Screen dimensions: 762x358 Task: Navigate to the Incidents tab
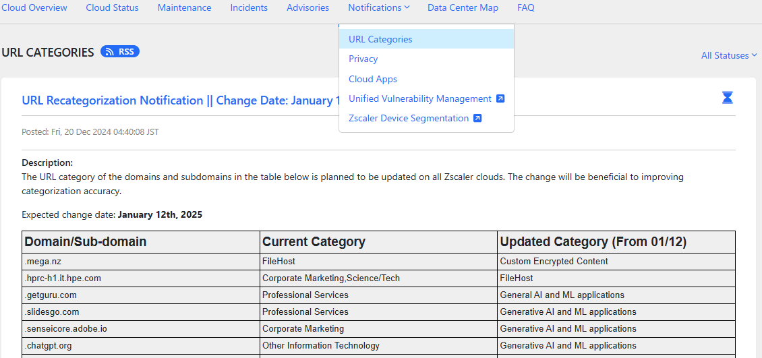coord(249,8)
